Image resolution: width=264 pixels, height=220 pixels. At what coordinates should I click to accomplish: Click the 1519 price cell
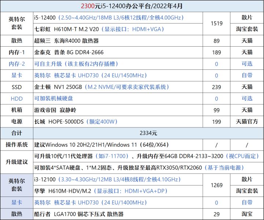point(217,24)
